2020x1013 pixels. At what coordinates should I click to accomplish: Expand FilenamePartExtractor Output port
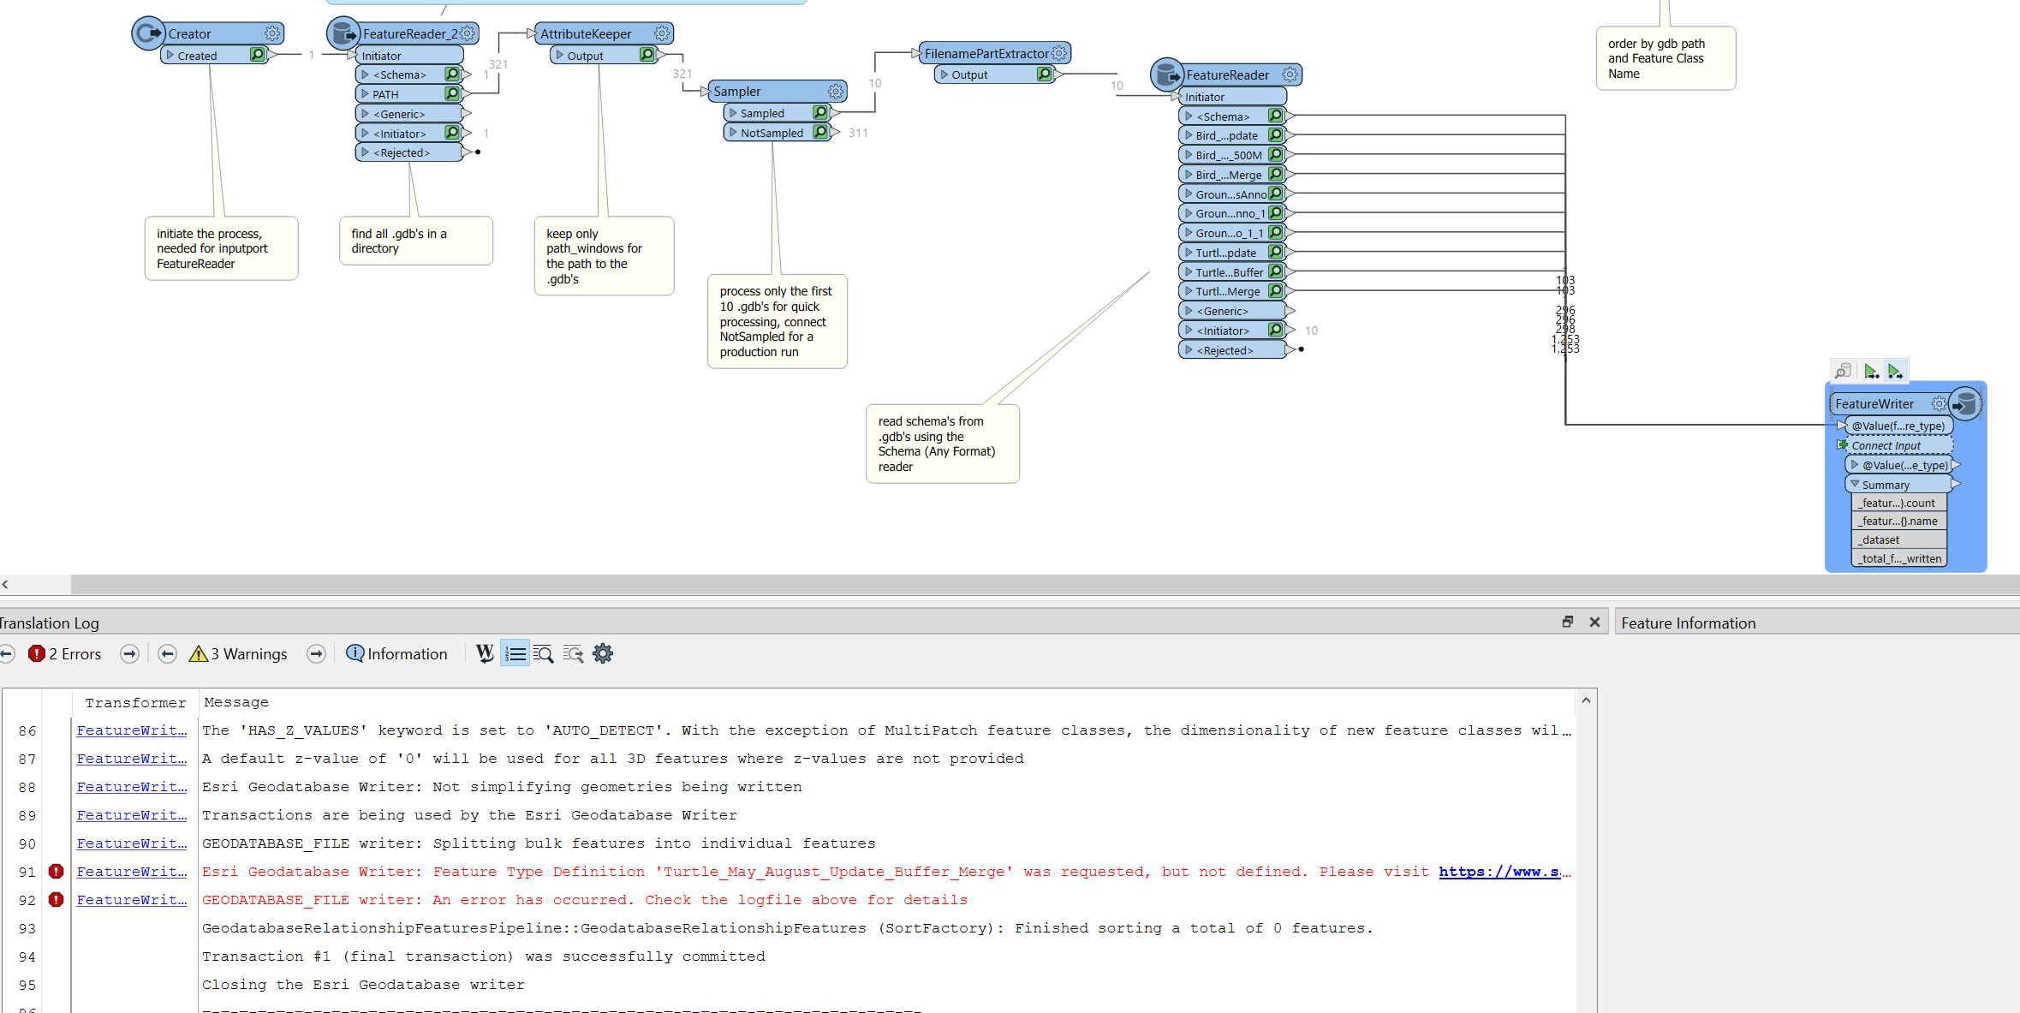point(944,74)
